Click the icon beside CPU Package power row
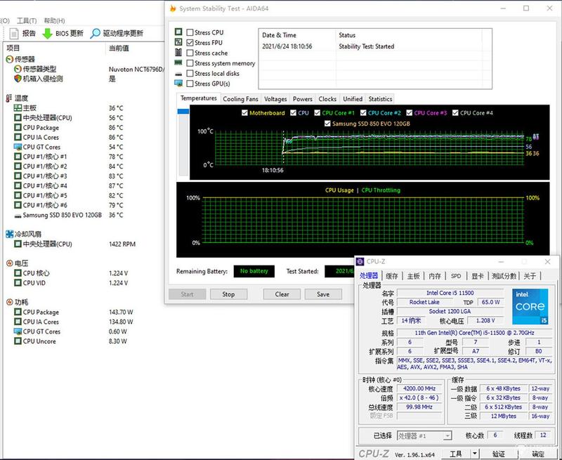The image size is (562, 460). (18, 312)
